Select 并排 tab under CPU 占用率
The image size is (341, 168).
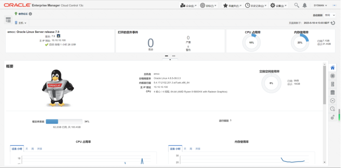coord(39,149)
